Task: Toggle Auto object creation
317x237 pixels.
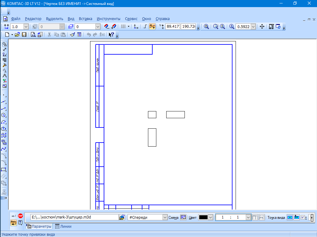Action: click(14, 223)
